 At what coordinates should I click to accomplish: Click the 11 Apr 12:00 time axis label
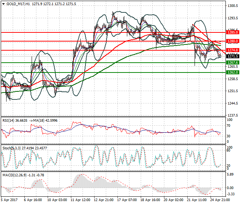[80, 200]
